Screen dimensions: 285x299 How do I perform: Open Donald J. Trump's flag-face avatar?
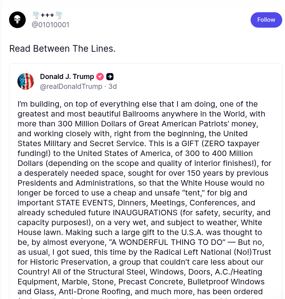click(x=26, y=81)
